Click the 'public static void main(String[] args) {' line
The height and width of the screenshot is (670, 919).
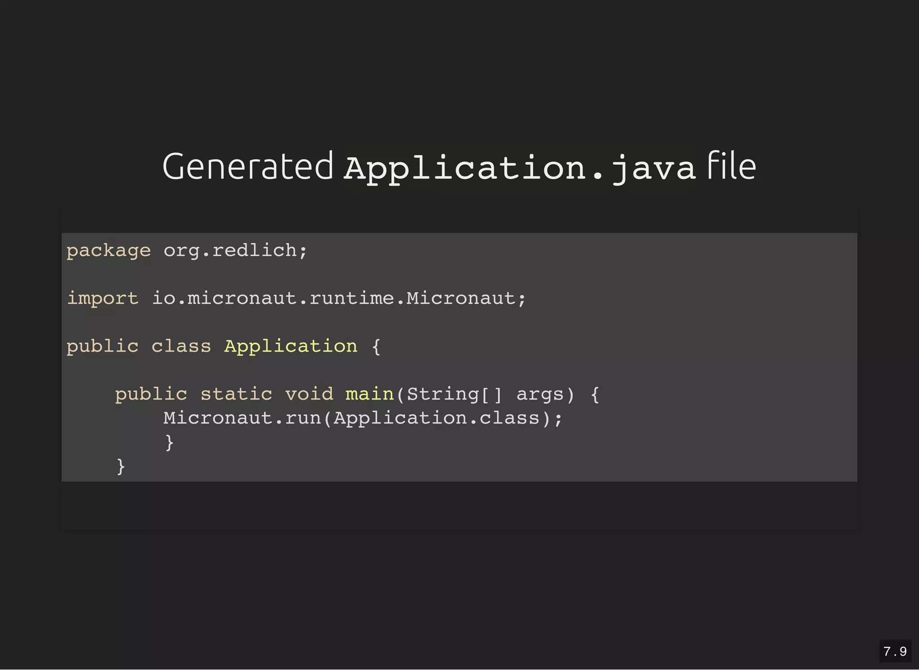pos(357,394)
